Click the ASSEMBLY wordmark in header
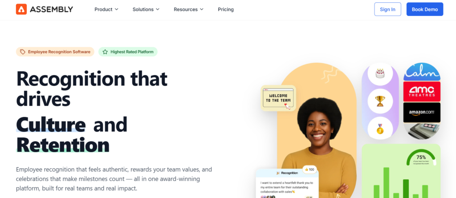456x198 pixels. 51,9
